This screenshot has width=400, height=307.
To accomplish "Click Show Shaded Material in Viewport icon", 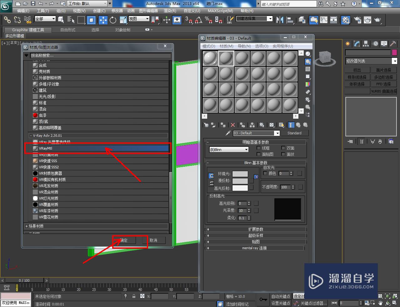I will pyautogui.click(x=281, y=125).
